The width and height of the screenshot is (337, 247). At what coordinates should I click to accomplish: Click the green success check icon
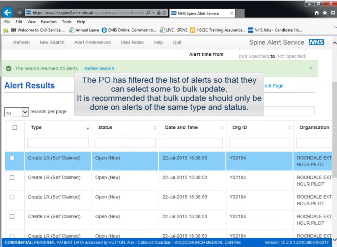point(9,69)
